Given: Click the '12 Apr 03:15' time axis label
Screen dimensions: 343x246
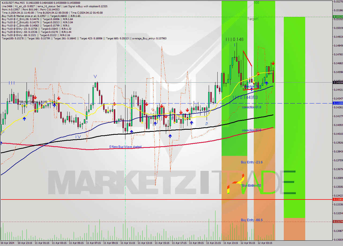Looking at the screenshot, I should [x=265, y=243].
